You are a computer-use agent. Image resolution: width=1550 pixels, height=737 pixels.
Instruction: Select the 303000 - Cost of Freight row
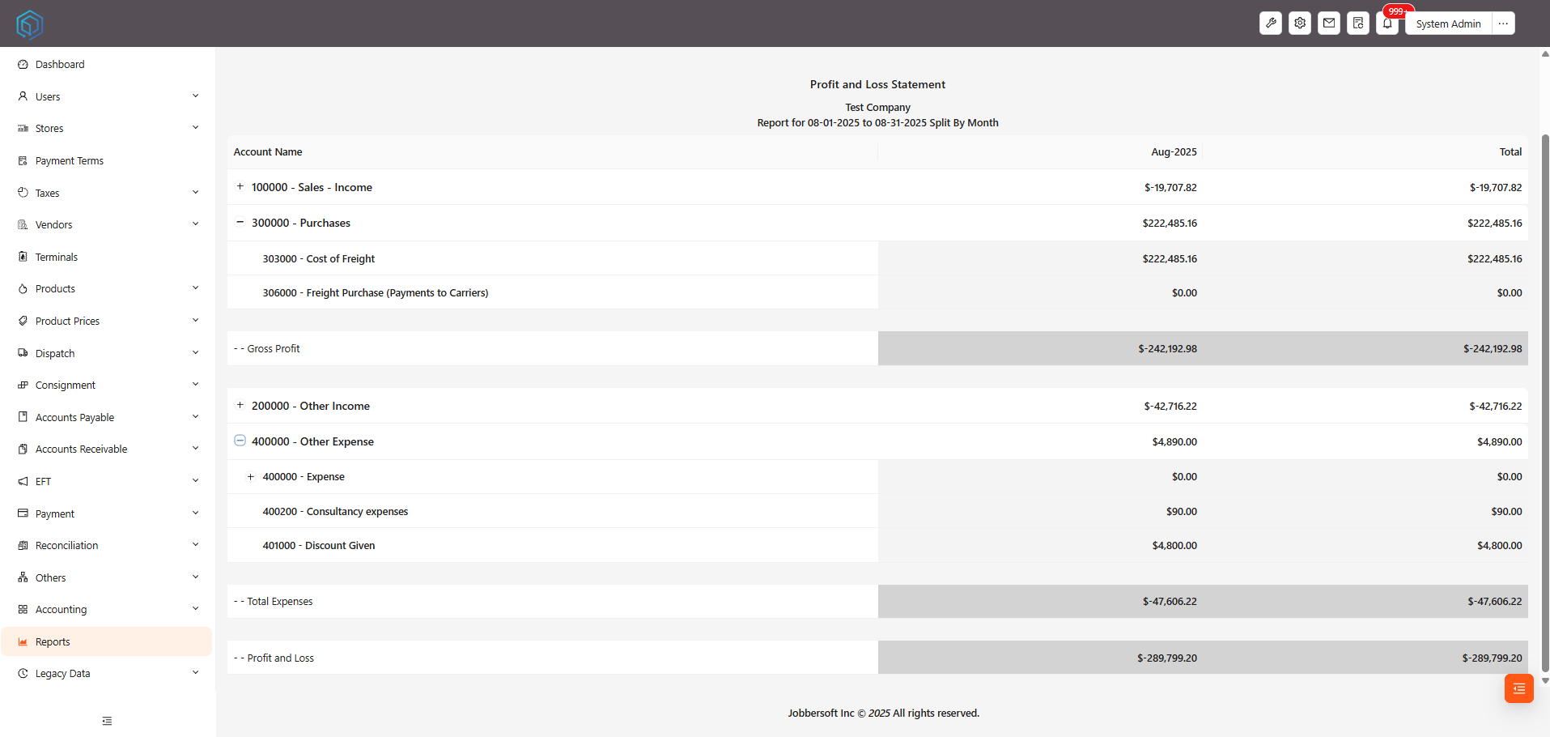click(x=877, y=258)
